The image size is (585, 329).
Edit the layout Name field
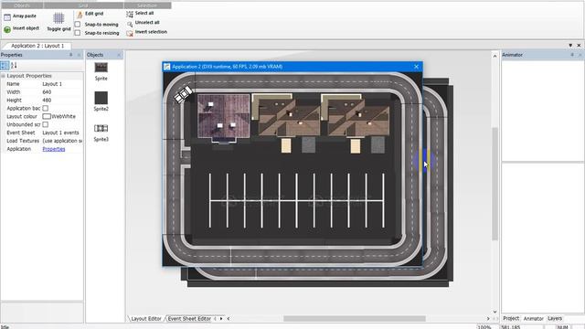click(62, 84)
